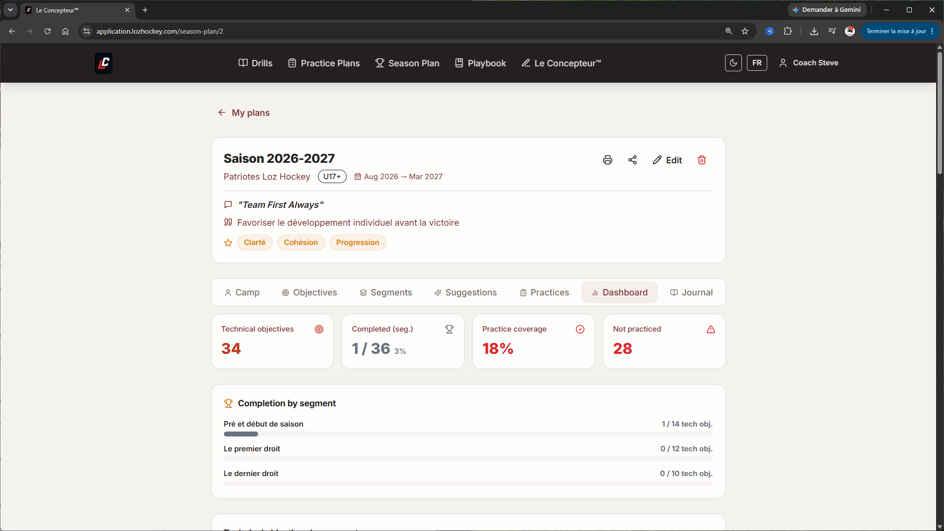
Task: Click the Practice coverage check icon
Action: click(x=580, y=329)
